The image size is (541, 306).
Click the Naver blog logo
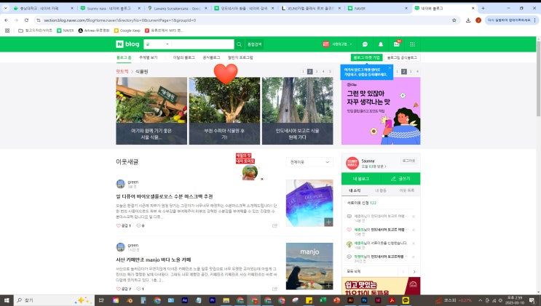pos(127,44)
